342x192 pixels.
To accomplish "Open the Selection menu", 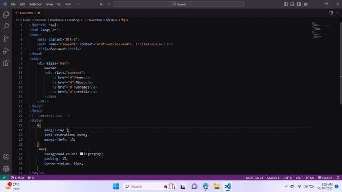I will tap(36, 4).
